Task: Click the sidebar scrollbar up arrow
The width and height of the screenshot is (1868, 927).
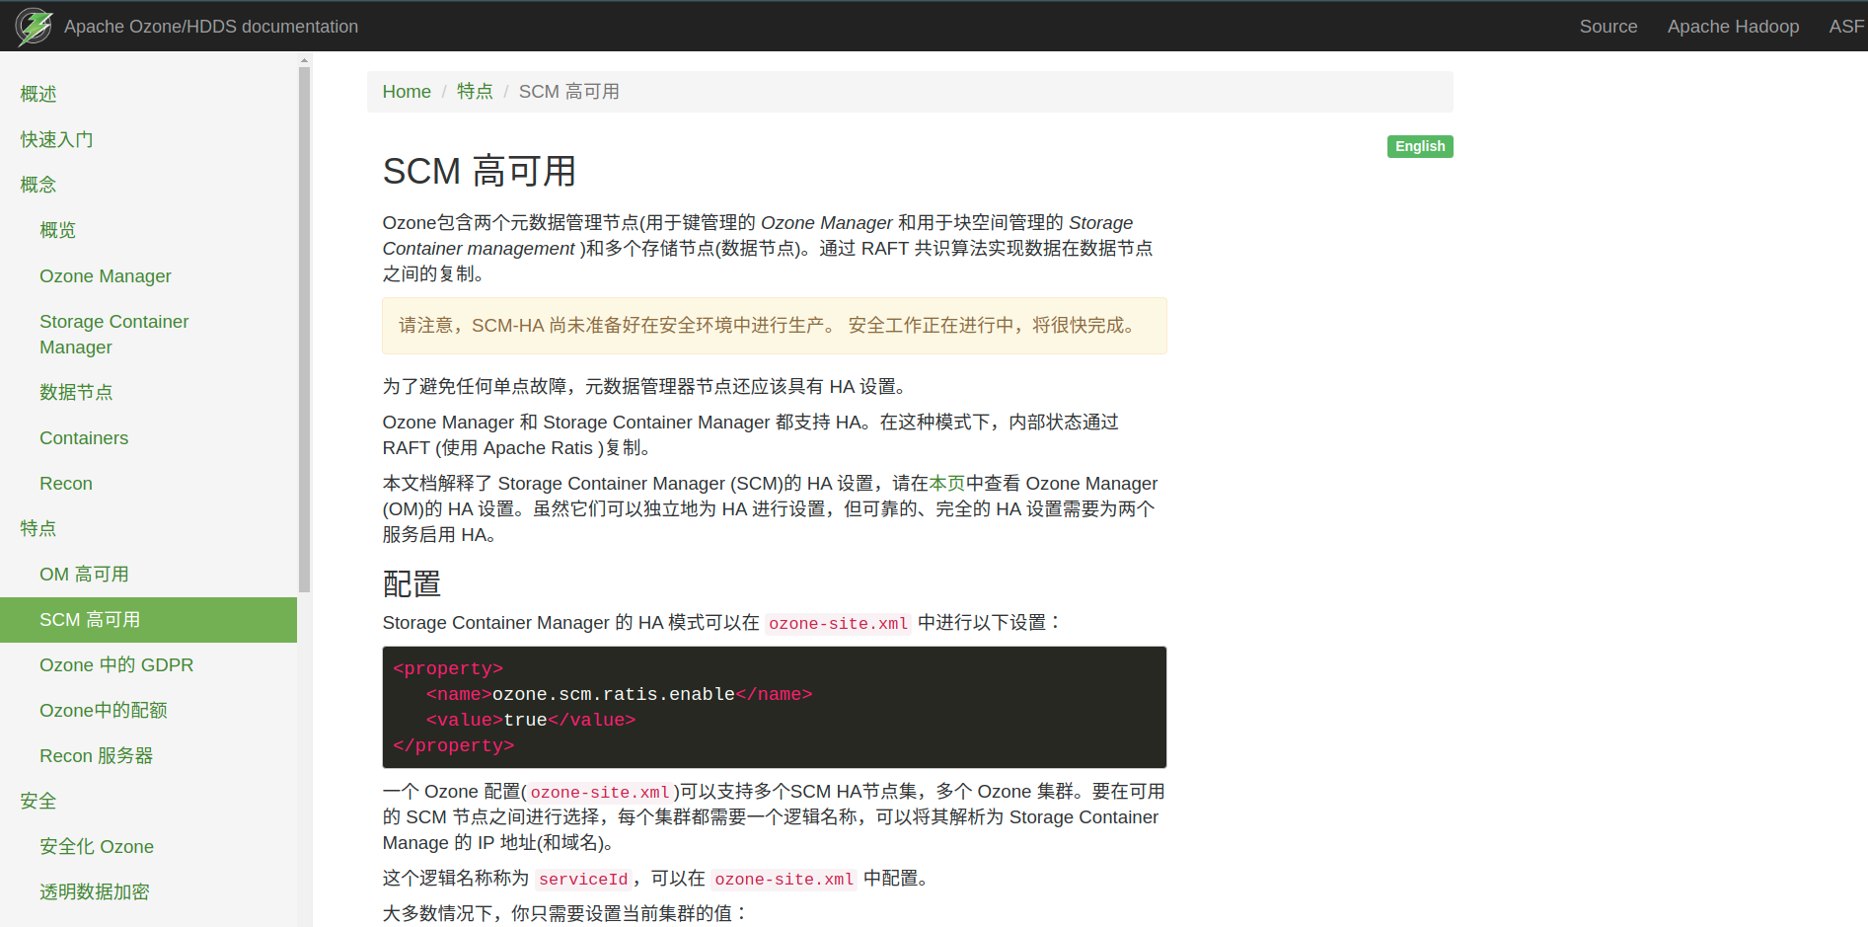Action: coord(305,60)
